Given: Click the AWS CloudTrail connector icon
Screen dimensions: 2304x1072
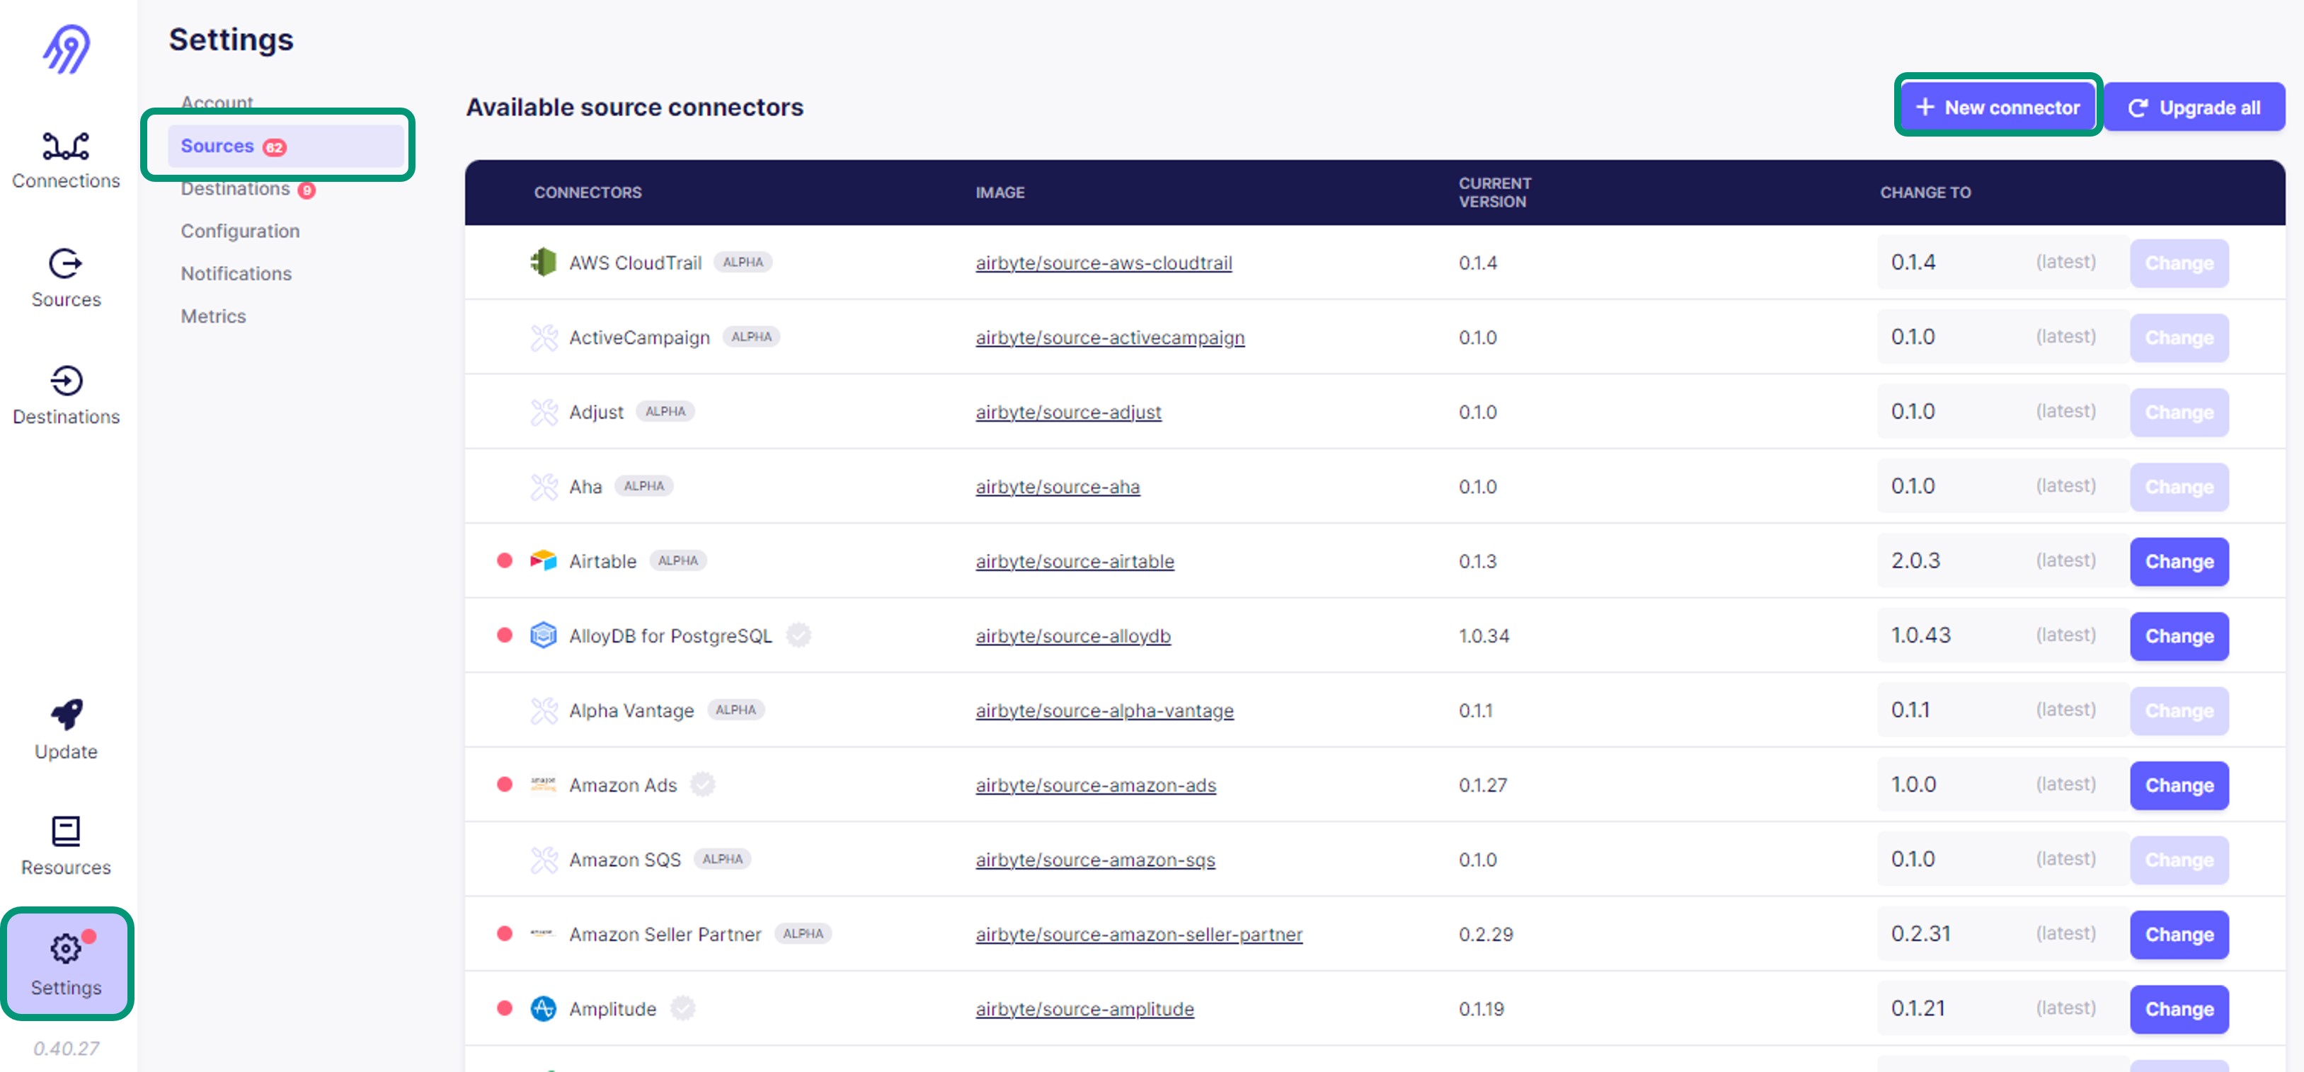Looking at the screenshot, I should coord(544,262).
